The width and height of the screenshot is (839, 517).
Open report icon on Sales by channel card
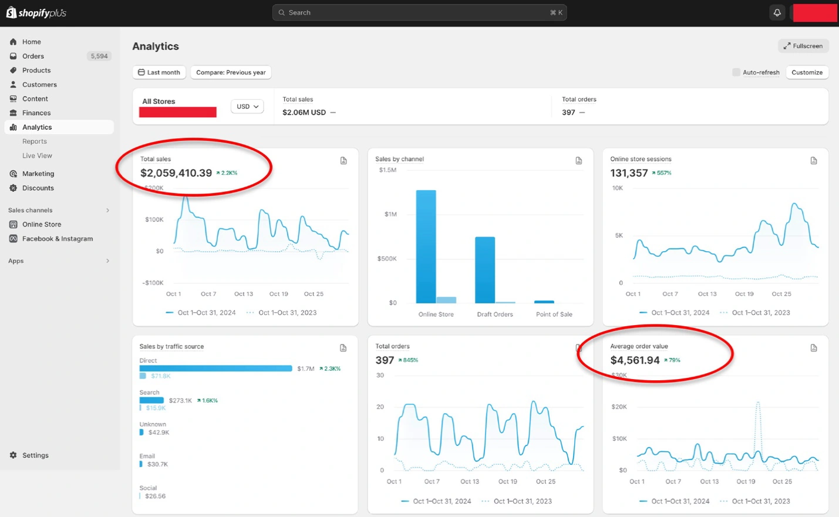pos(578,161)
